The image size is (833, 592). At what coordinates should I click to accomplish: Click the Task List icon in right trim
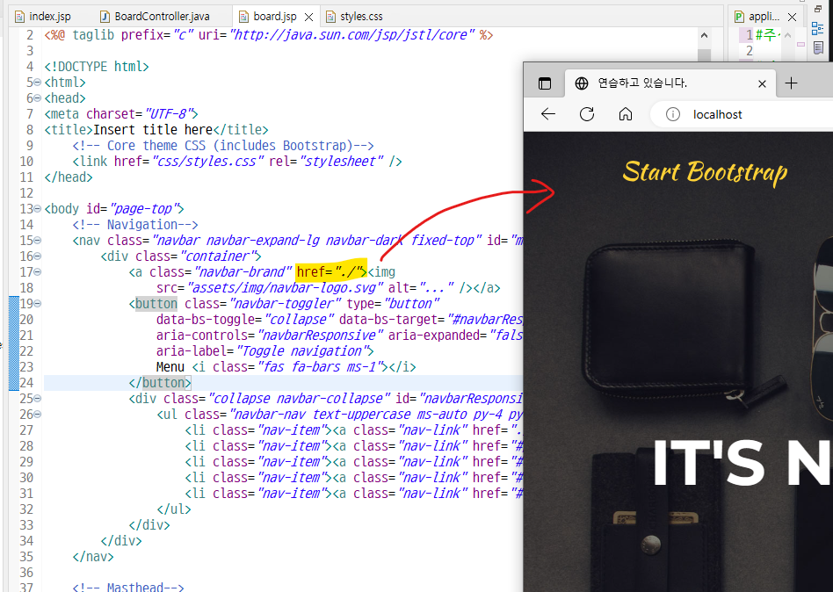818,47
